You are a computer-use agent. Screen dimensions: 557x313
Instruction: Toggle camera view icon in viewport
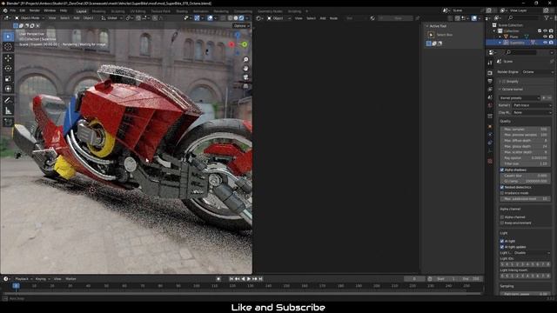[245, 77]
